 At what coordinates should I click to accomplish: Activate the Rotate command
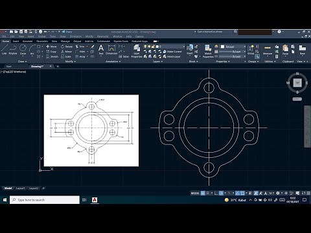pos(67,47)
